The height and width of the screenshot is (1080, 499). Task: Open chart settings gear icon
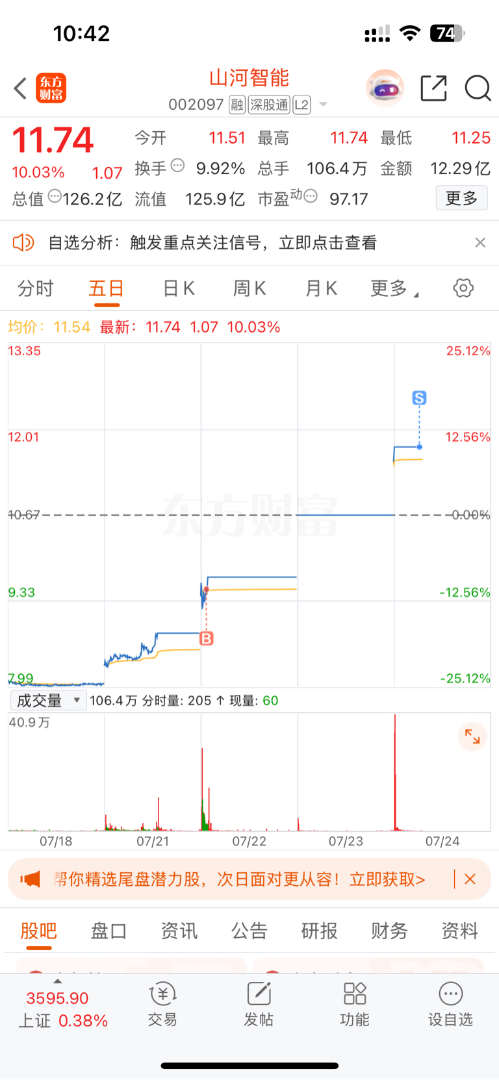click(x=463, y=288)
